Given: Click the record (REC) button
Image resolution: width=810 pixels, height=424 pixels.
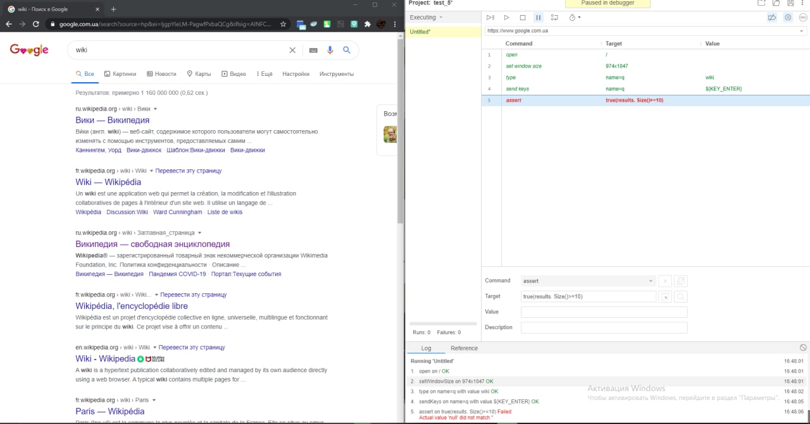Looking at the screenshot, I should 802,18.
